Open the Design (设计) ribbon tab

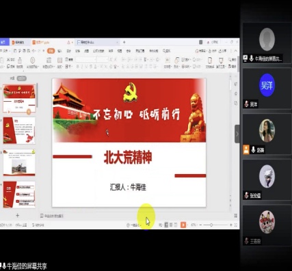coord(68,51)
